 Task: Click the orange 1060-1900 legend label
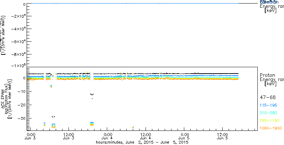click(271, 128)
